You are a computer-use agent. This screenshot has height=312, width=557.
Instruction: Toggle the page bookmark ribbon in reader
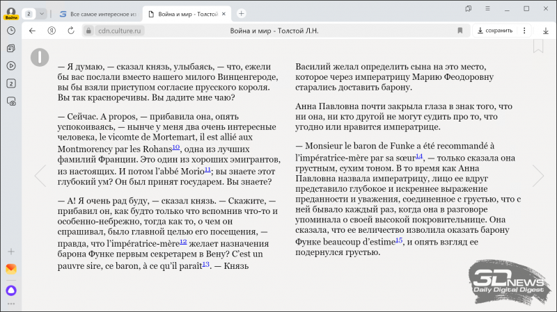coord(538,46)
